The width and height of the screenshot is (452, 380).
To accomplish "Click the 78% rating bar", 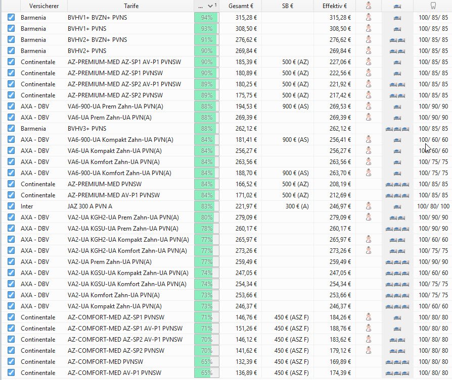I will 207,229.
